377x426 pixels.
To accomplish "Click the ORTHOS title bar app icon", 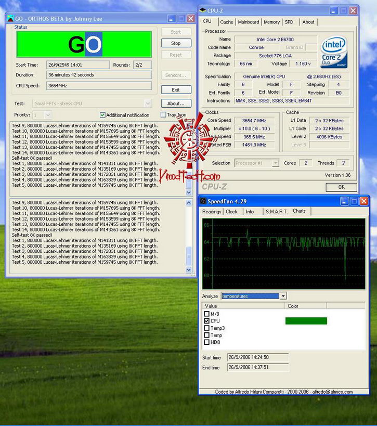I will pyautogui.click(x=10, y=19).
